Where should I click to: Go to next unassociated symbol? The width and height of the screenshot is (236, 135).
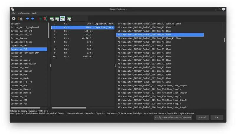coord(32,19)
